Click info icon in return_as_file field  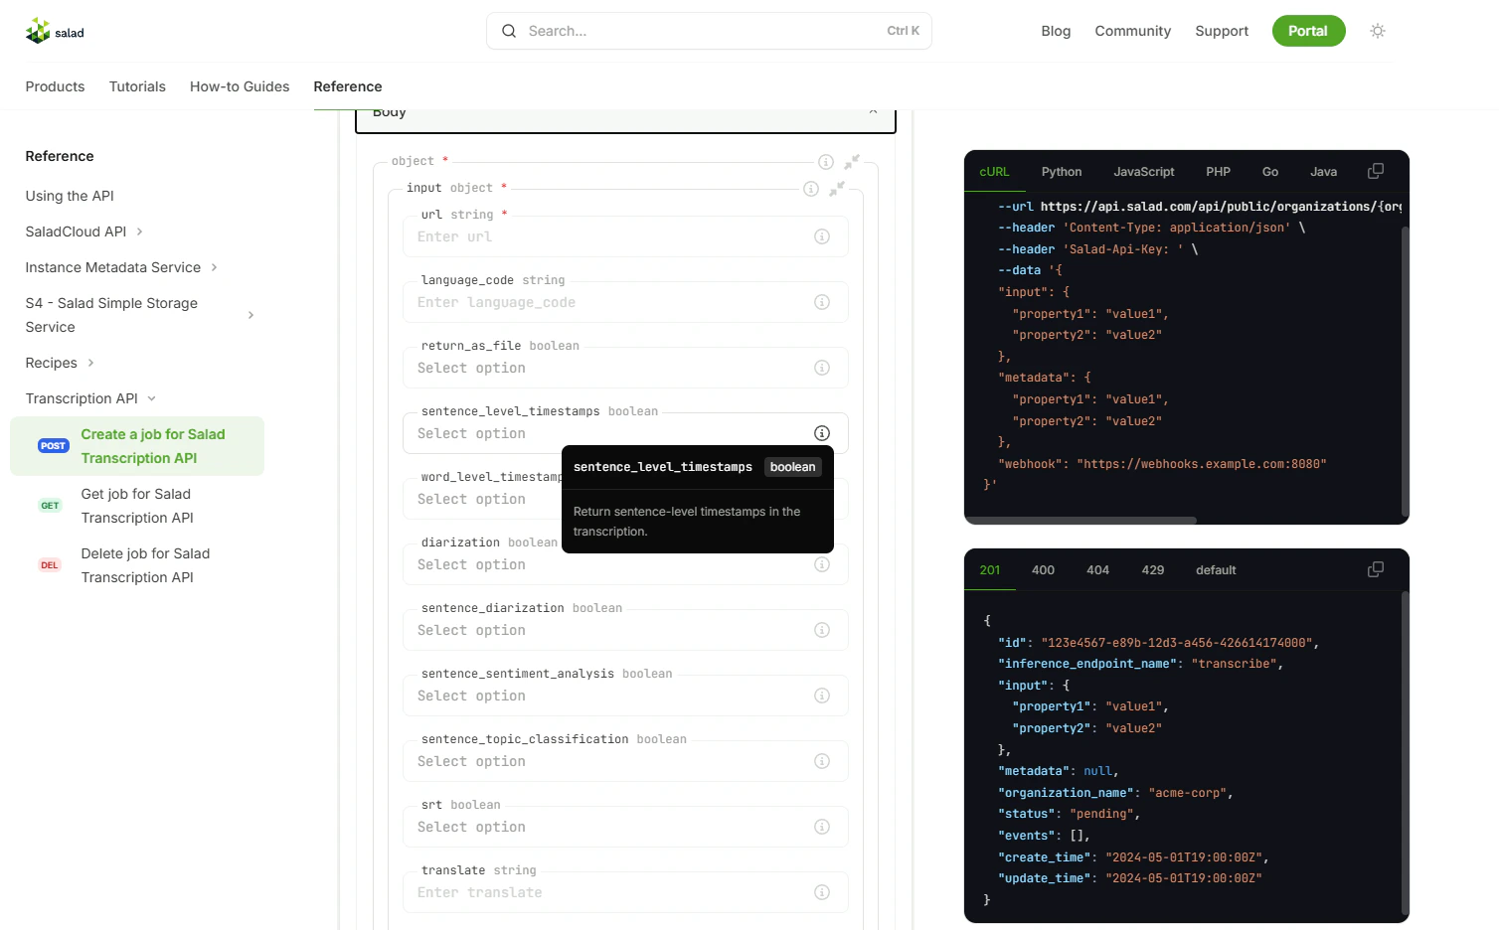[x=822, y=368]
